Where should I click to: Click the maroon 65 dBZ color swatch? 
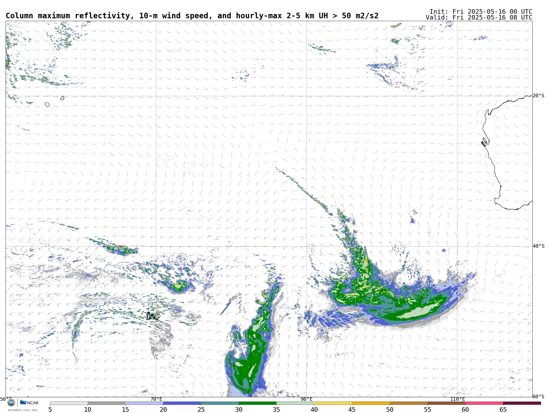coord(522,403)
